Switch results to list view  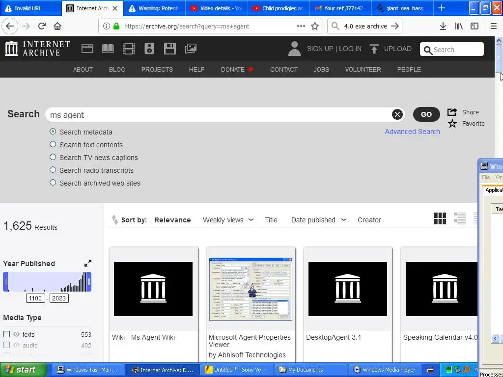(x=460, y=218)
